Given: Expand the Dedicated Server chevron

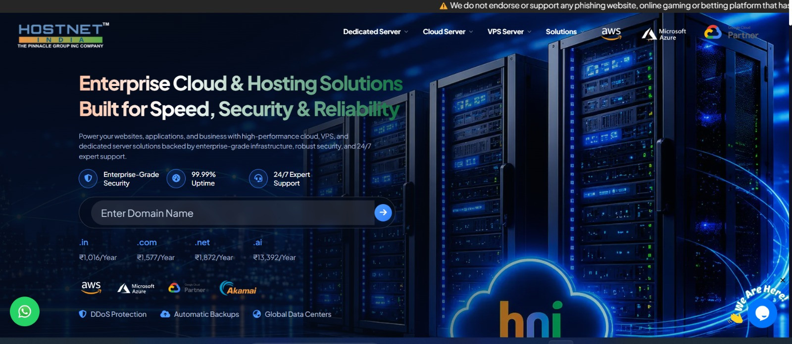Looking at the screenshot, I should 406,32.
